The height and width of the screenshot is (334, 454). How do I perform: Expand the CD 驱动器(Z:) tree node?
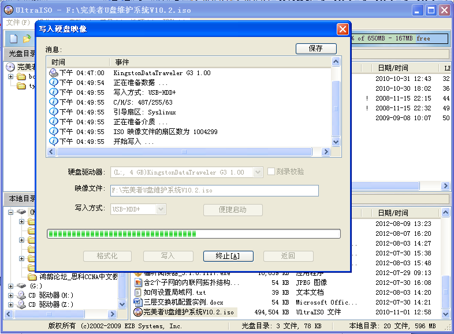click(x=11, y=305)
